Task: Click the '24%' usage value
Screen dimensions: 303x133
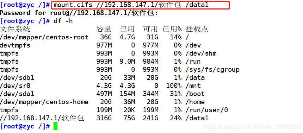Action: [176, 118]
